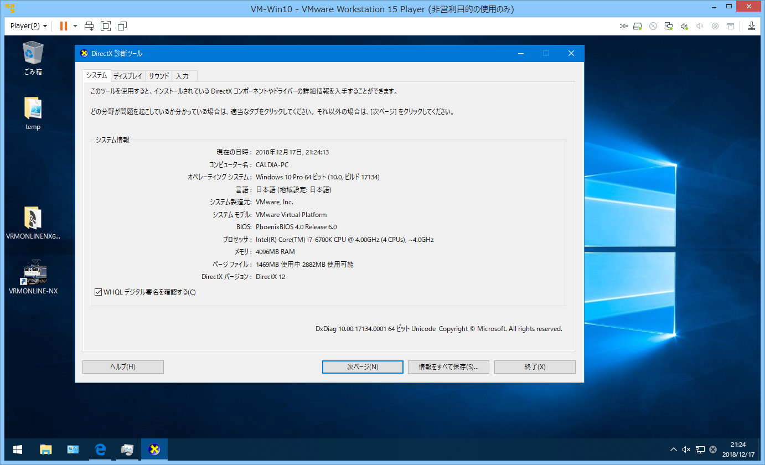Open the Player(P) menu in VMware
The width and height of the screenshot is (765, 465).
[x=29, y=26]
